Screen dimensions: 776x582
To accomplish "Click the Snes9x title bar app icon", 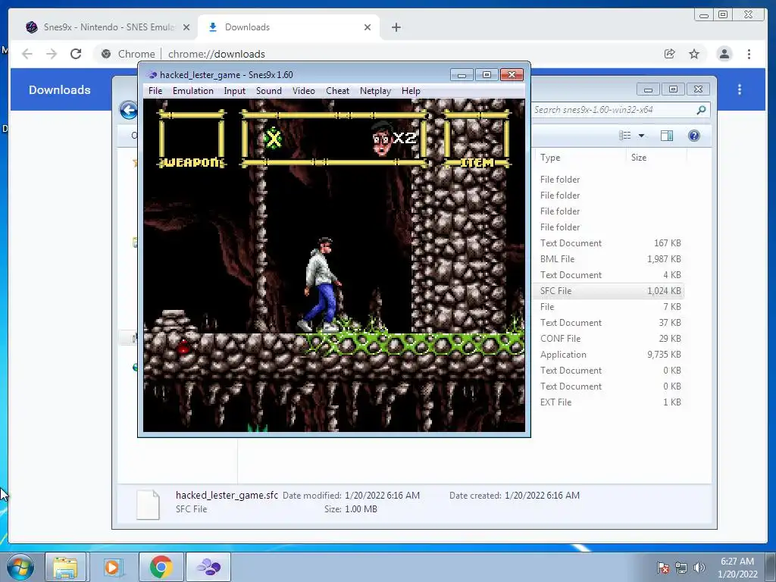I will click(x=152, y=75).
